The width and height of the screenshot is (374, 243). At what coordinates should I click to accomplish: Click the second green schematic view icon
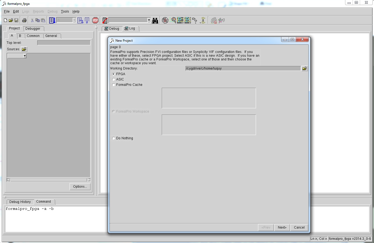click(188, 20)
